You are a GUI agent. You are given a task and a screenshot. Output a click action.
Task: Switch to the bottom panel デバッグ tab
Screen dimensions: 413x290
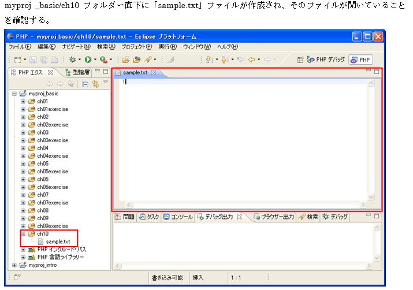coord(335,217)
